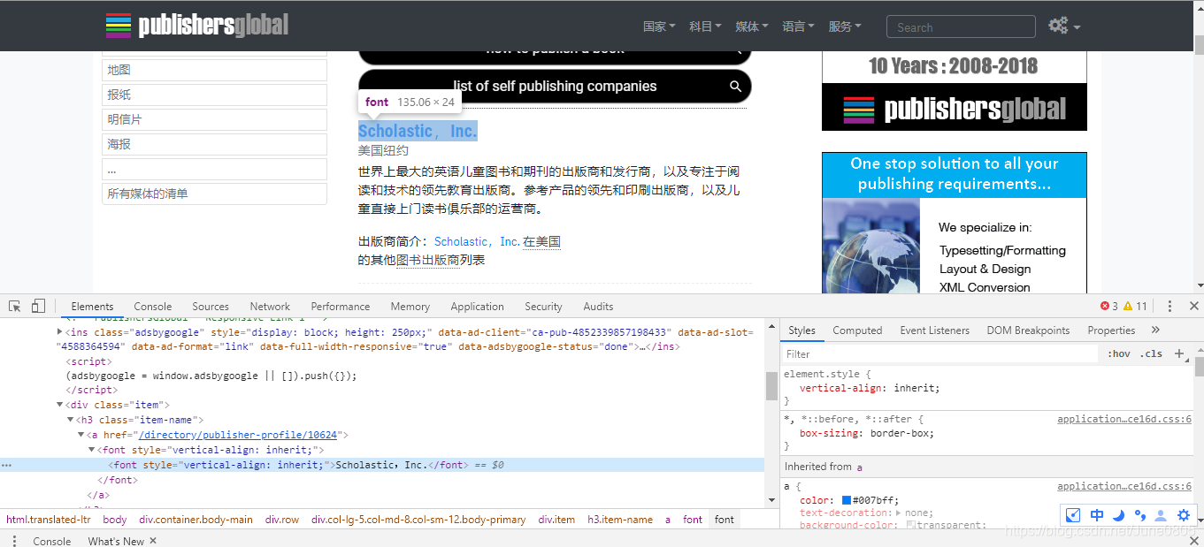Image resolution: width=1204 pixels, height=547 pixels.
Task: Click the IME user avatar icon
Action: [1161, 515]
